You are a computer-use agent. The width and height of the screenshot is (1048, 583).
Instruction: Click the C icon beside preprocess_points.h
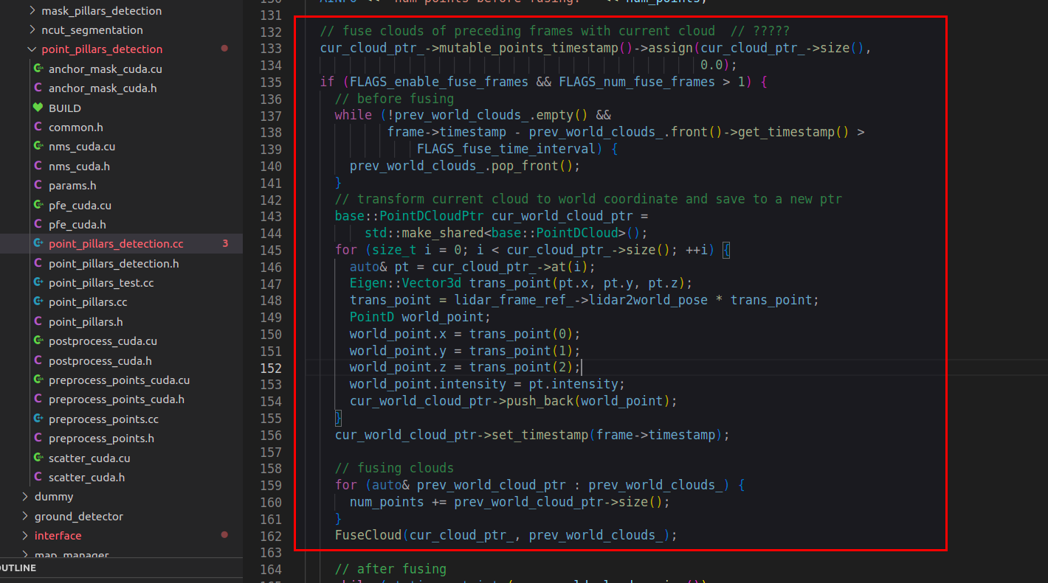tap(38, 438)
